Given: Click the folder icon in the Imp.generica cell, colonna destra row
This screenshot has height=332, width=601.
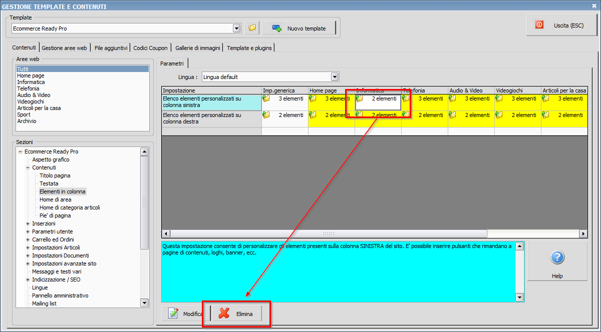Looking at the screenshot, I should click(x=266, y=115).
